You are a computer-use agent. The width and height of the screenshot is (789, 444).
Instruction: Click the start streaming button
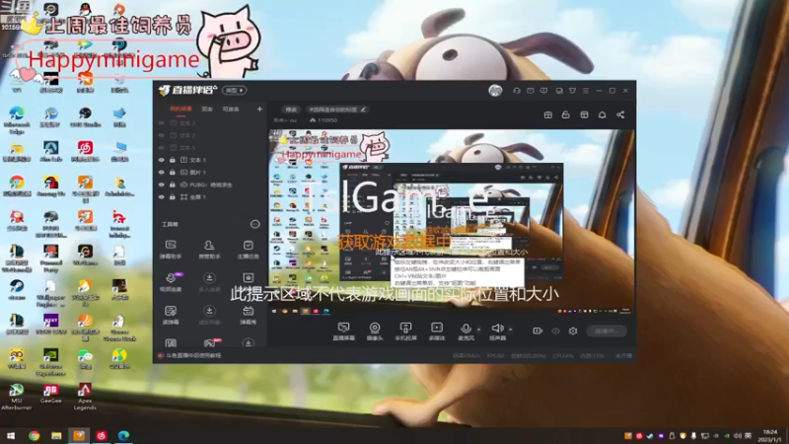click(607, 331)
